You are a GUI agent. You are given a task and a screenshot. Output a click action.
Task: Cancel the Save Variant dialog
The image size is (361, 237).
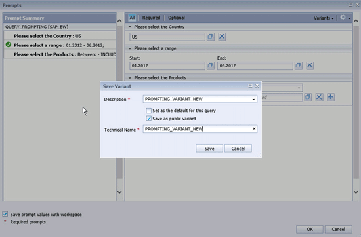click(238, 149)
